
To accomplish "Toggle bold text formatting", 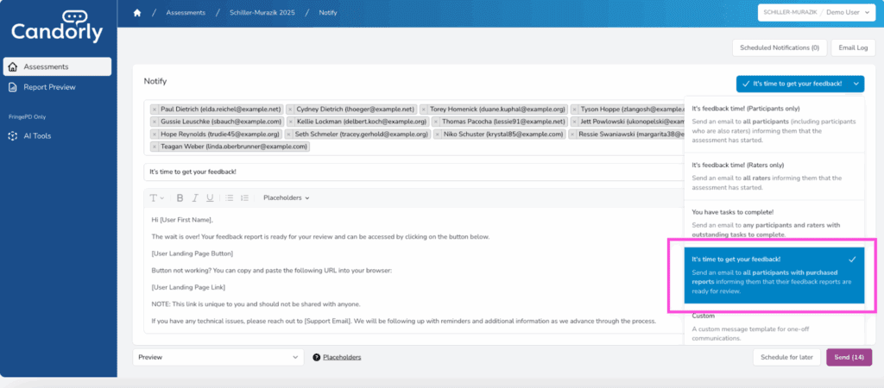I will coord(180,197).
